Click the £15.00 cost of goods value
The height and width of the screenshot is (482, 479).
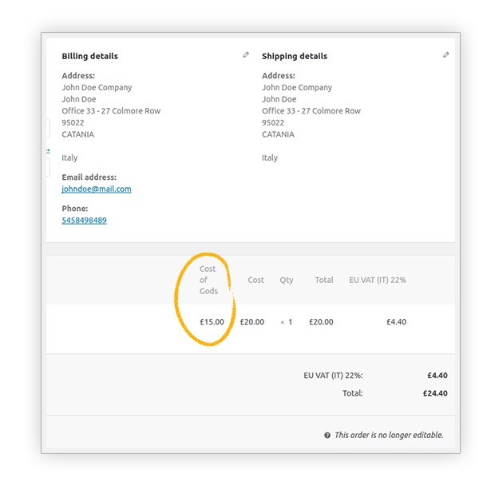coord(212,322)
